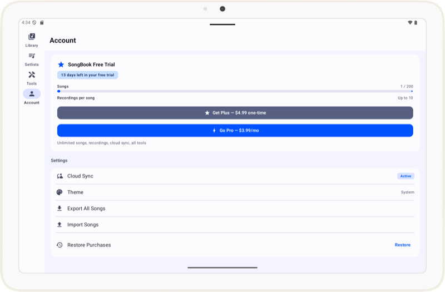This screenshot has width=445, height=292.
Task: Open the Library section icon
Action: (32, 37)
